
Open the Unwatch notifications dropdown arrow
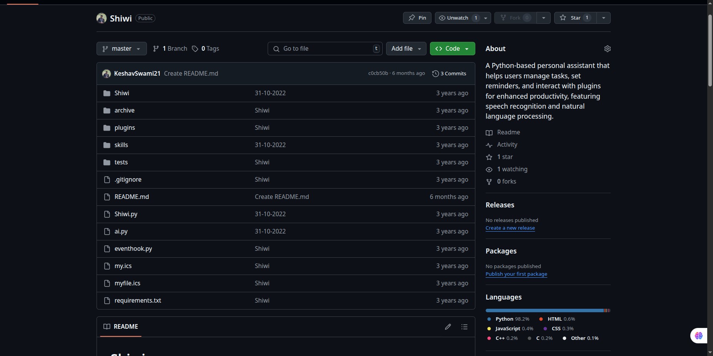[x=486, y=18]
